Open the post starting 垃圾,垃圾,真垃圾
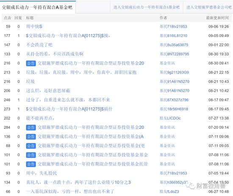Image resolution: width=233 pixels, height=196 pixels. [81, 72]
